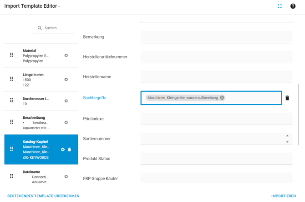Click Bestehendes Template Übernehmen

[43, 196]
